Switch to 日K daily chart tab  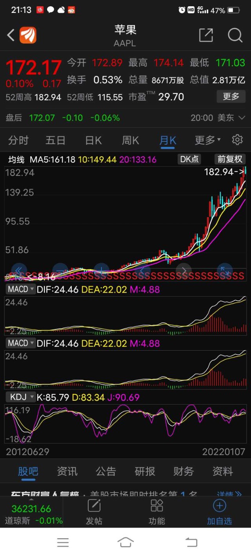(93, 140)
